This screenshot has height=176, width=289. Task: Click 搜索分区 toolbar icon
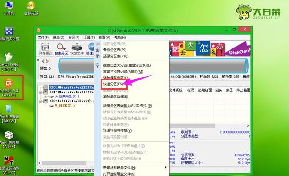[61, 49]
